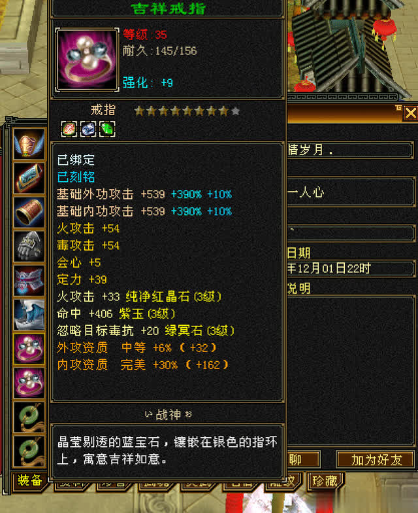Click the ornate belt equipment slot
This screenshot has height=513, width=418.
[29, 281]
